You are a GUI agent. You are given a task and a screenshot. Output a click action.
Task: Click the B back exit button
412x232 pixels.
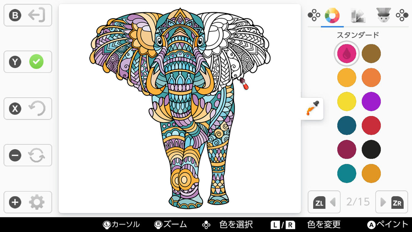[28, 15]
